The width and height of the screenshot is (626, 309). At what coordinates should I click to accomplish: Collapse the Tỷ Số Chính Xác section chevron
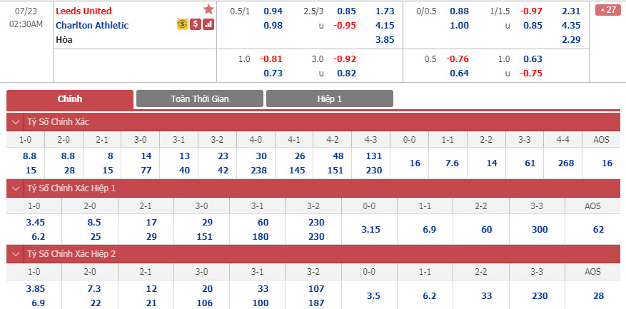16,122
